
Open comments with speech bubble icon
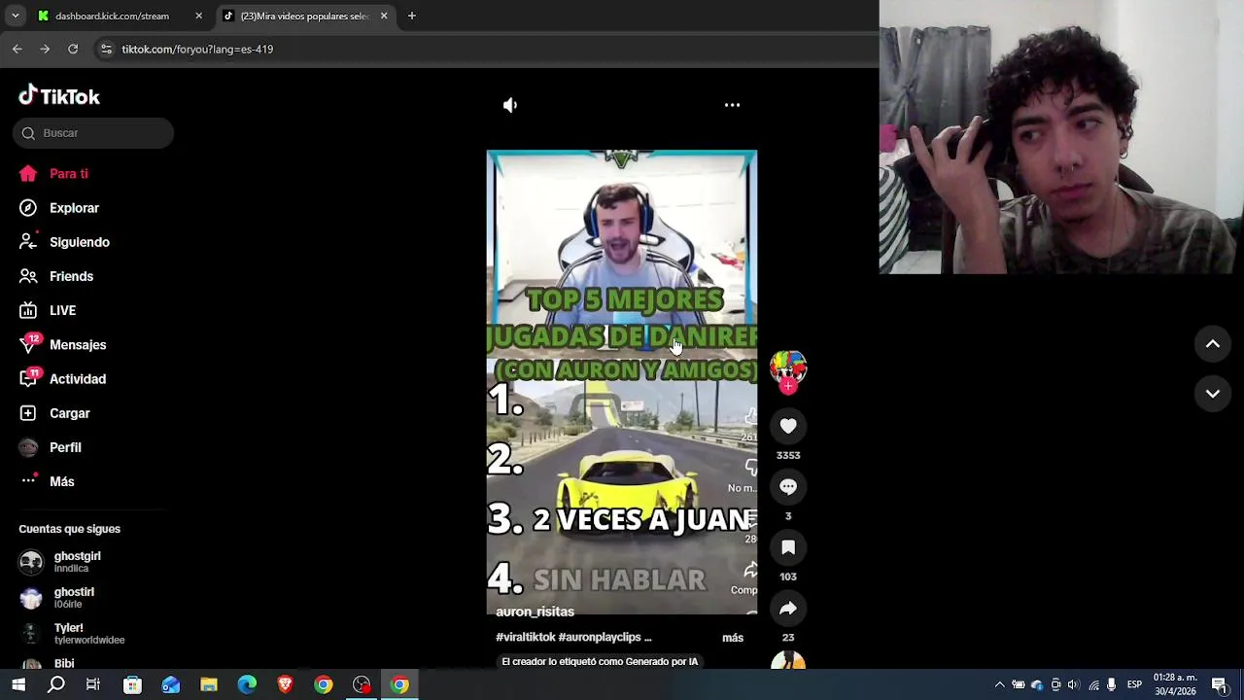pos(788,486)
